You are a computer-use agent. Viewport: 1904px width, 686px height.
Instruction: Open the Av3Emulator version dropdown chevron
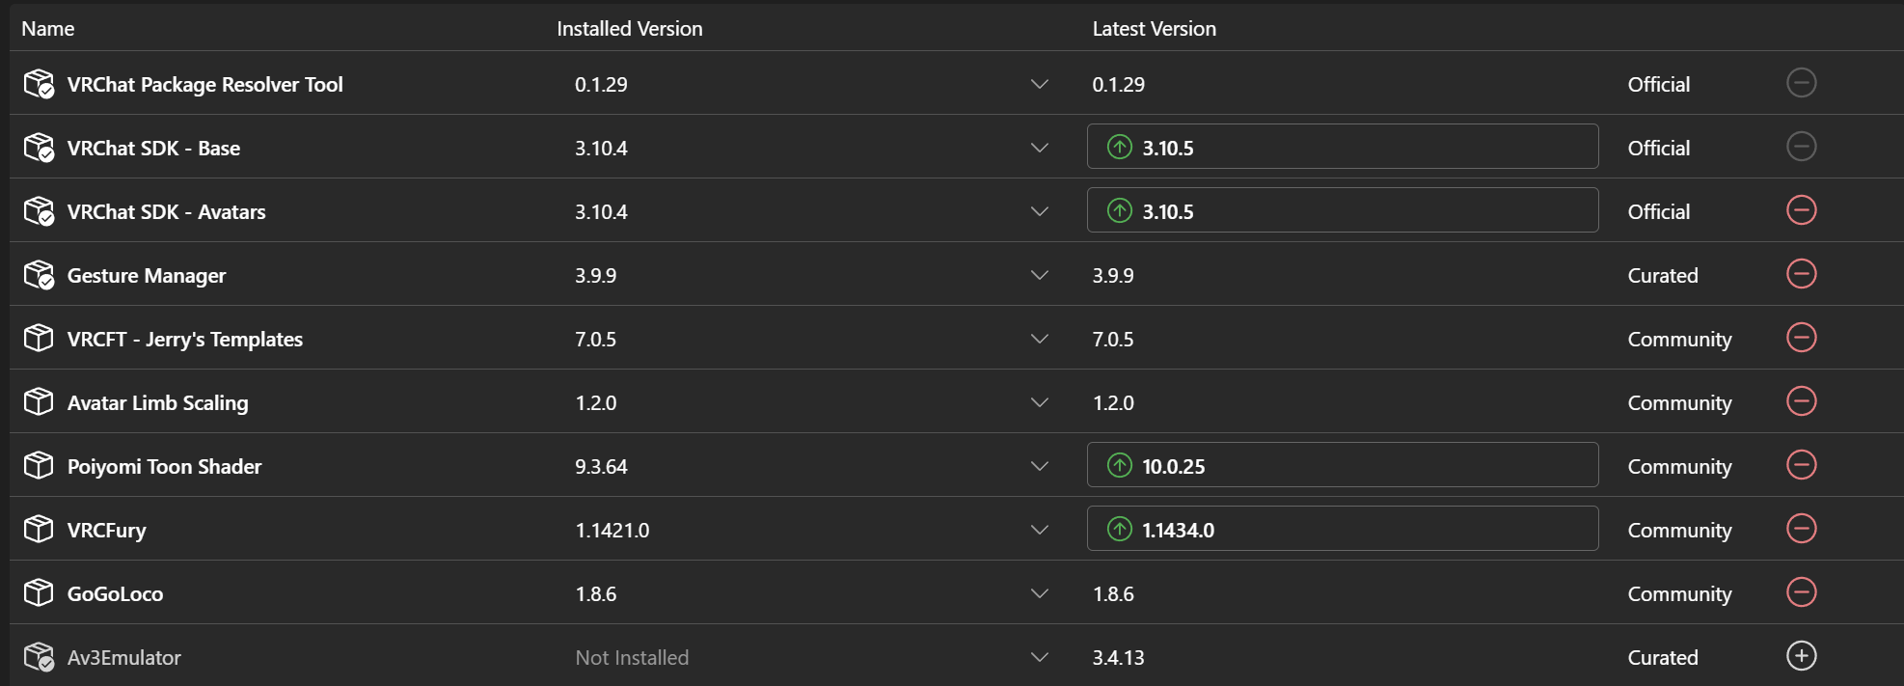pyautogui.click(x=1039, y=657)
